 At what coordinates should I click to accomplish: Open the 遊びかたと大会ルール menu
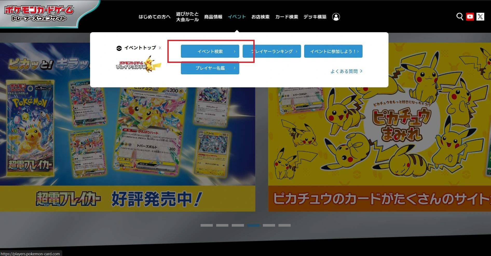[187, 17]
